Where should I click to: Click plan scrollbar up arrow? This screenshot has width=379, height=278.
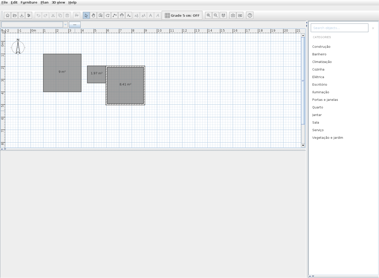click(x=303, y=35)
